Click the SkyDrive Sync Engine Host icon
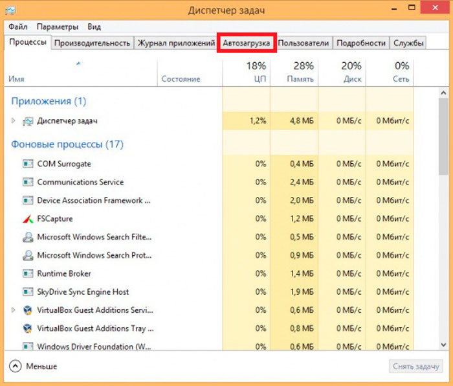Viewport: 453px width, 386px height. coord(28,292)
